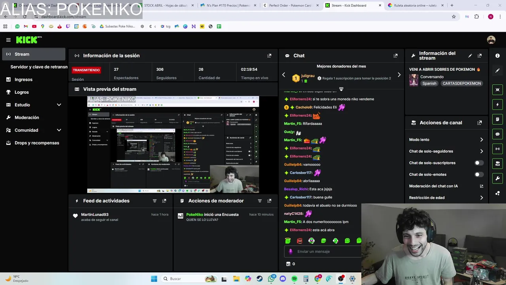
Task: Open WhatsApp from the taskbar
Action: click(x=271, y=279)
